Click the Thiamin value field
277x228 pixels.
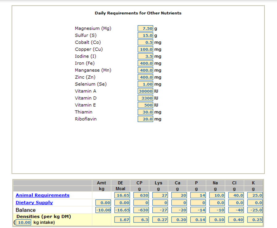(x=145, y=112)
